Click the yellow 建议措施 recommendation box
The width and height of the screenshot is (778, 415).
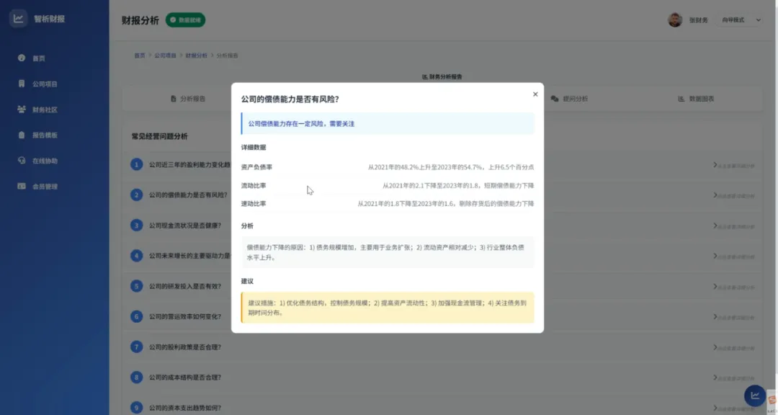coord(388,308)
